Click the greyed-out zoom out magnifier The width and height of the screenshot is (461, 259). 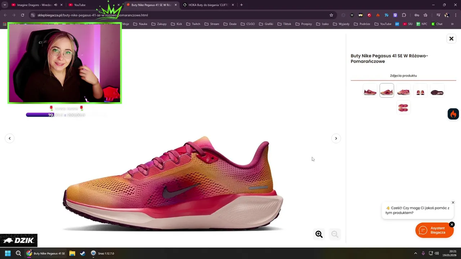click(335, 234)
